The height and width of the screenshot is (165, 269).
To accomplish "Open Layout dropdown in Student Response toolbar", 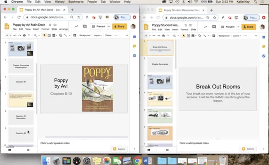I will point(237,36).
